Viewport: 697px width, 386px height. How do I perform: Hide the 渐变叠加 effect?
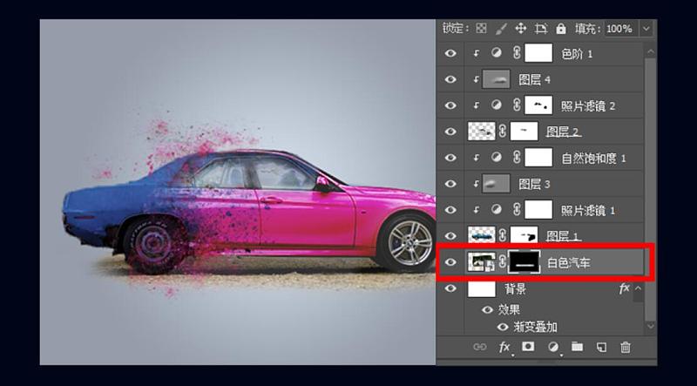[502, 327]
